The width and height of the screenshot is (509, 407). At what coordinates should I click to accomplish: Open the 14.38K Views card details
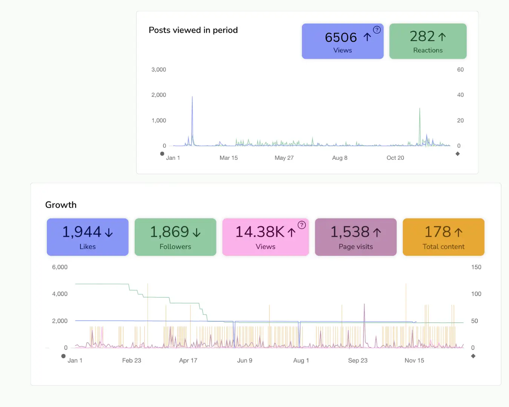265,237
